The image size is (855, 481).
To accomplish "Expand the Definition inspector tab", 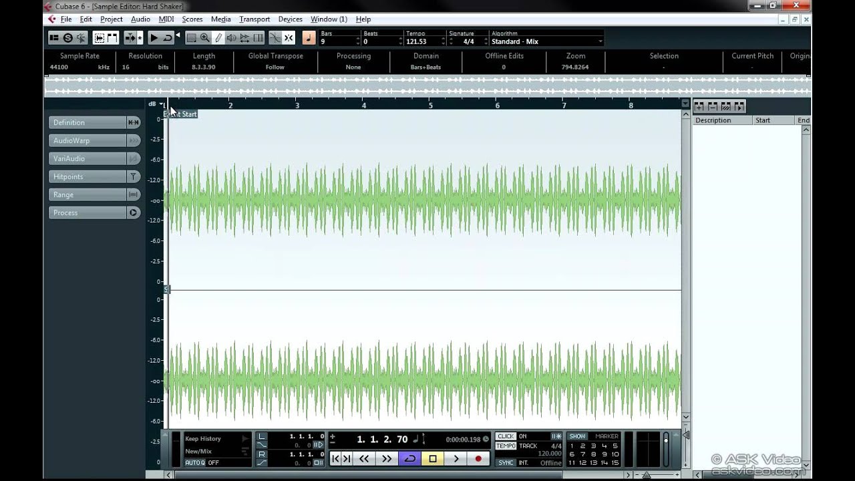I will pyautogui.click(x=88, y=122).
